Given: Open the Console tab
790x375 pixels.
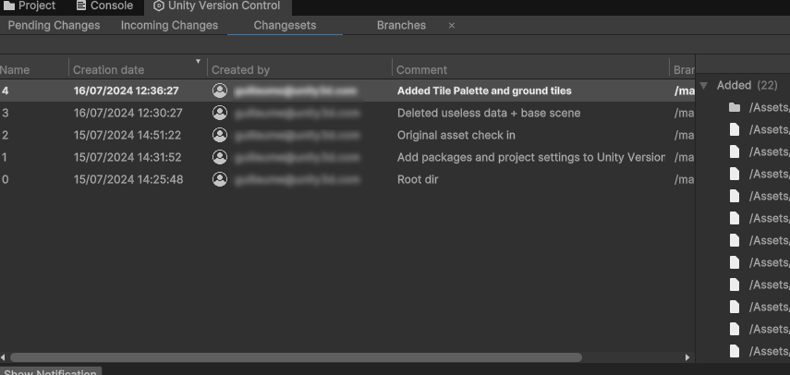Looking at the screenshot, I should pos(104,6).
